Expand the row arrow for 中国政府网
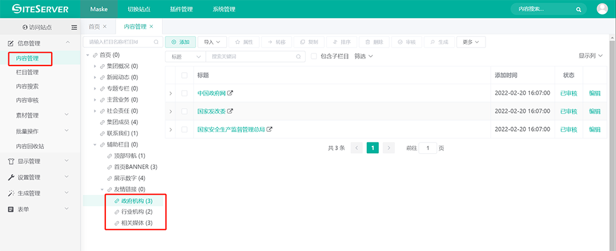Image resolution: width=616 pixels, height=251 pixels. click(x=171, y=93)
